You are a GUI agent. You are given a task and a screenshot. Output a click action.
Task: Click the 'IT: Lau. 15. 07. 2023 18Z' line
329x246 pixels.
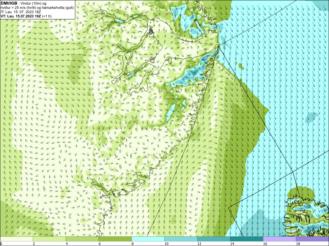pyautogui.click(x=21, y=12)
